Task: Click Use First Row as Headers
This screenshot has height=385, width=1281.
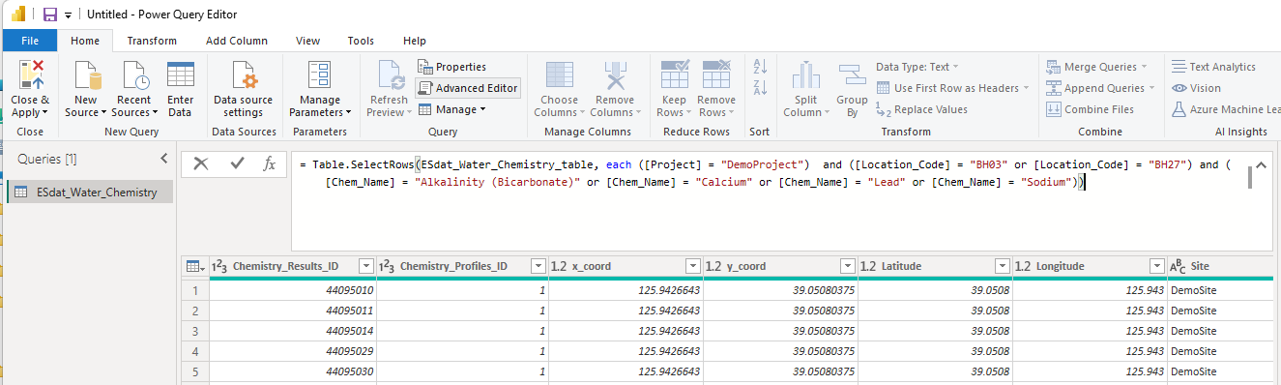Action: pyautogui.click(x=947, y=88)
